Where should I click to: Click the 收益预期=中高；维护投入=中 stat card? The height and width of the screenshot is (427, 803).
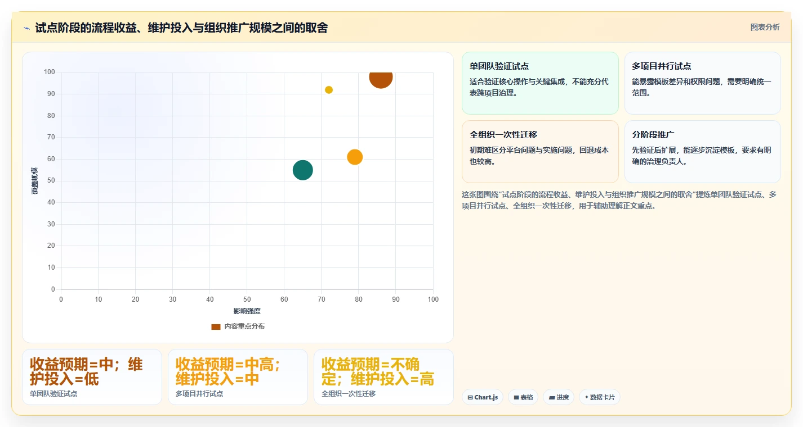pos(238,377)
